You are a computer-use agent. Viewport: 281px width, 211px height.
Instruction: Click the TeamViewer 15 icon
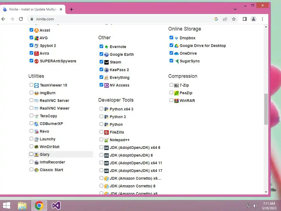pyautogui.click(x=36, y=85)
